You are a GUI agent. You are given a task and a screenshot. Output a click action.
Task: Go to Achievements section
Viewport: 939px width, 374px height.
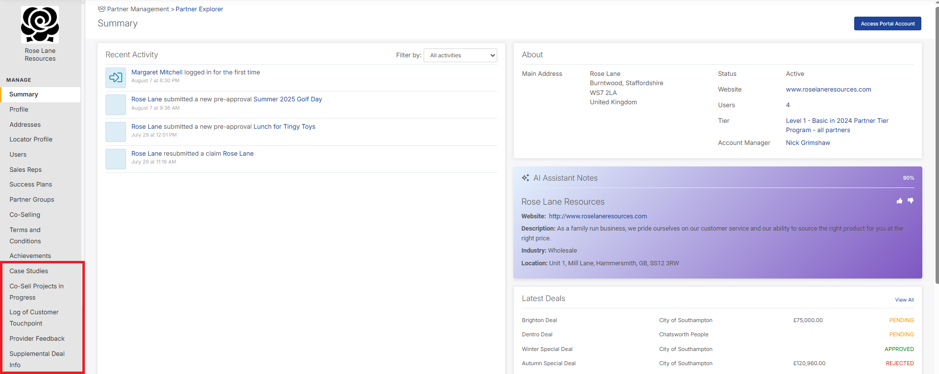click(30, 256)
